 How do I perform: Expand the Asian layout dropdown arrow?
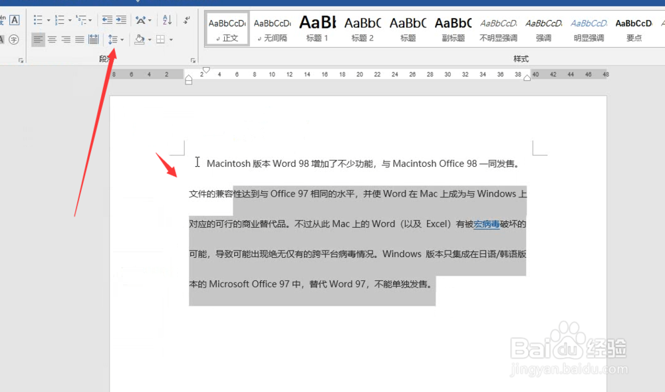point(150,21)
